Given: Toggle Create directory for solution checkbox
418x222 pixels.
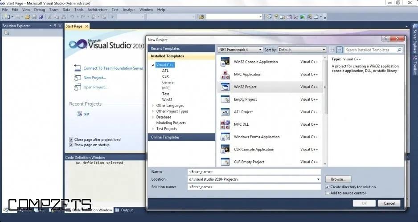Looking at the screenshot, I should click(x=328, y=187).
